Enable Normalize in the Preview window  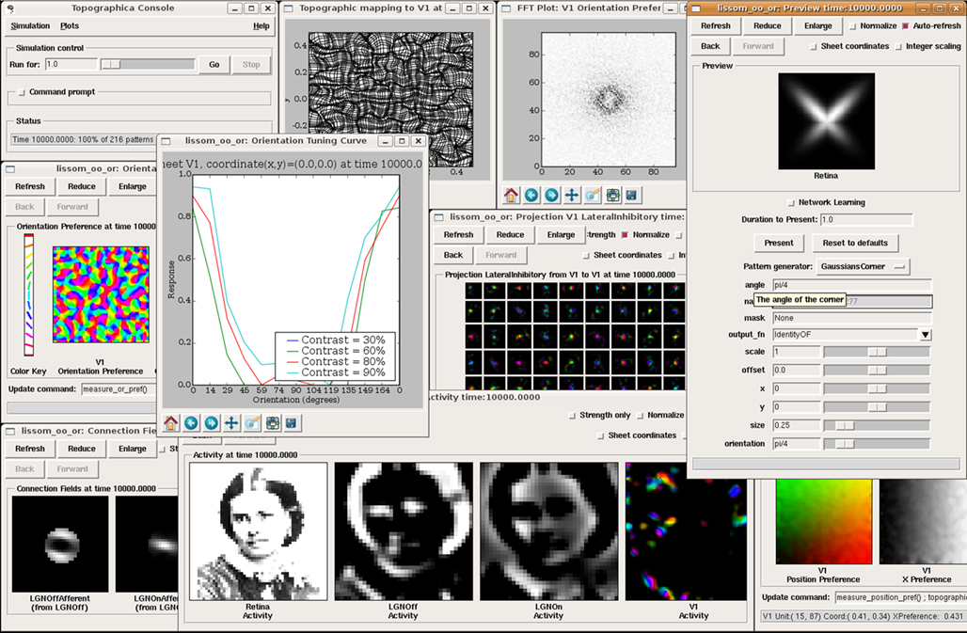click(x=853, y=26)
